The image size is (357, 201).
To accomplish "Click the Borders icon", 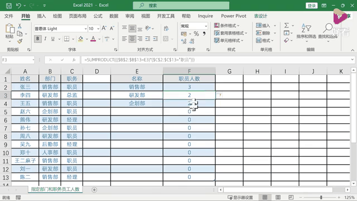I will pyautogui.click(x=66, y=39).
